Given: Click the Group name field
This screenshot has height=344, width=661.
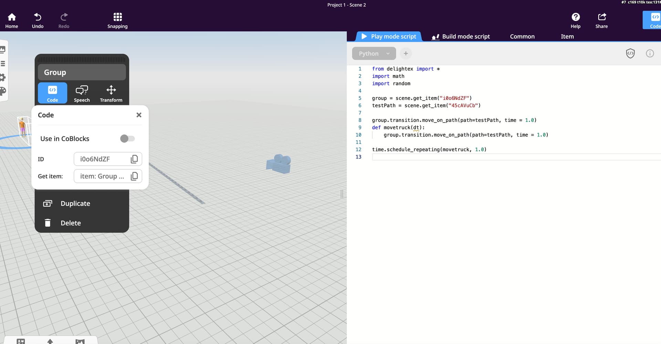Looking at the screenshot, I should 82,72.
